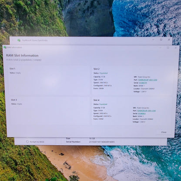Screen dimensions: 181x181
Task: Click the Serial Number value in background window
Action: 102,142
